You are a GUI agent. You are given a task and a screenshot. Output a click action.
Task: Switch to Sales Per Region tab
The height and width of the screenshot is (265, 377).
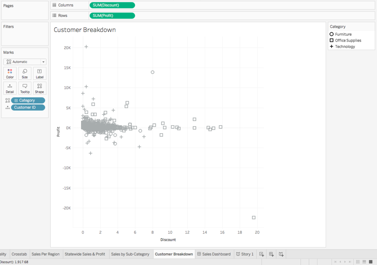click(45, 254)
